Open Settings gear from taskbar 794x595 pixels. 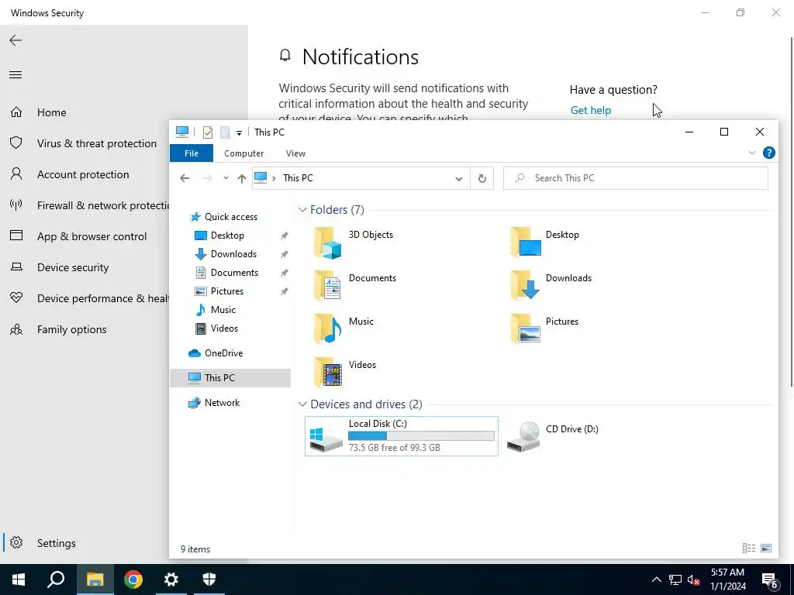pyautogui.click(x=171, y=580)
